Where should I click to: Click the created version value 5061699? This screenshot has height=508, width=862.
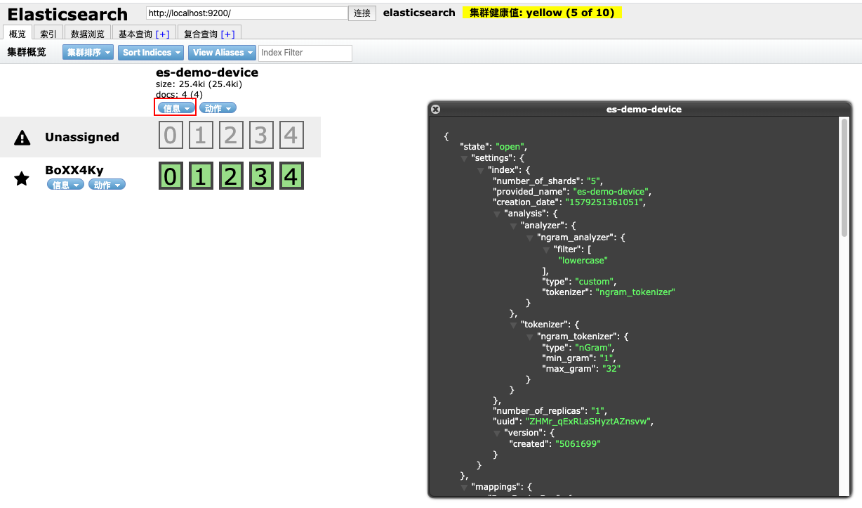pos(578,444)
